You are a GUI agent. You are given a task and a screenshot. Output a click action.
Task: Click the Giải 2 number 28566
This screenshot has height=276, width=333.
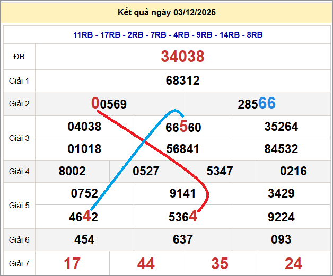(257, 104)
